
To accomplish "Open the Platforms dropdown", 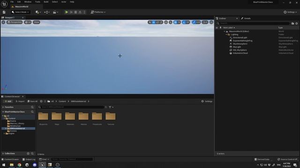I will [98, 12].
